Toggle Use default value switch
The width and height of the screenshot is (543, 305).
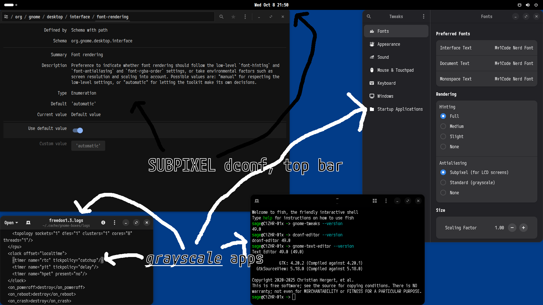click(x=78, y=130)
